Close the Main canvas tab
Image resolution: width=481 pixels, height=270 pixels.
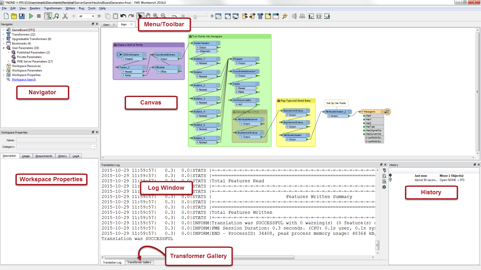tap(132, 24)
